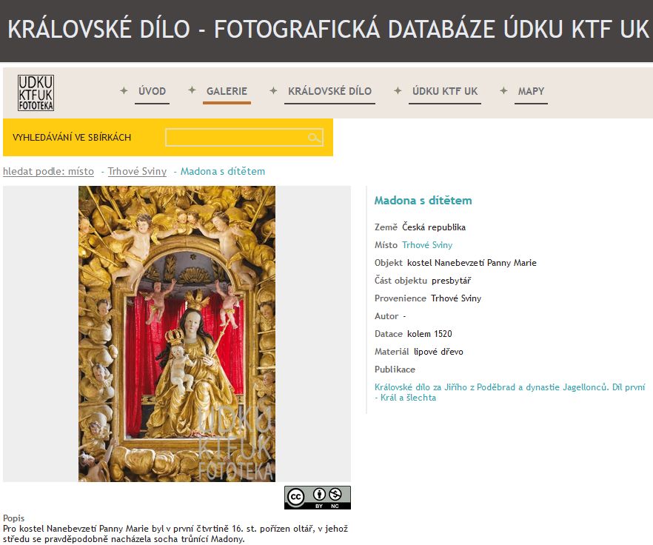This screenshot has height=545, width=653.
Task: Click Trhové Sviny in the breadcrumb trail
Action: coord(137,171)
